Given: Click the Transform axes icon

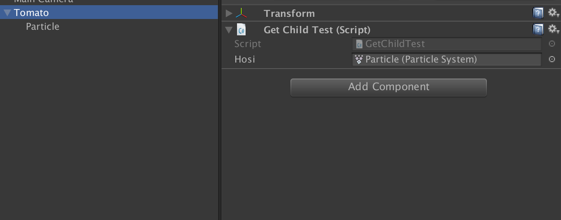Looking at the screenshot, I should click(x=242, y=13).
